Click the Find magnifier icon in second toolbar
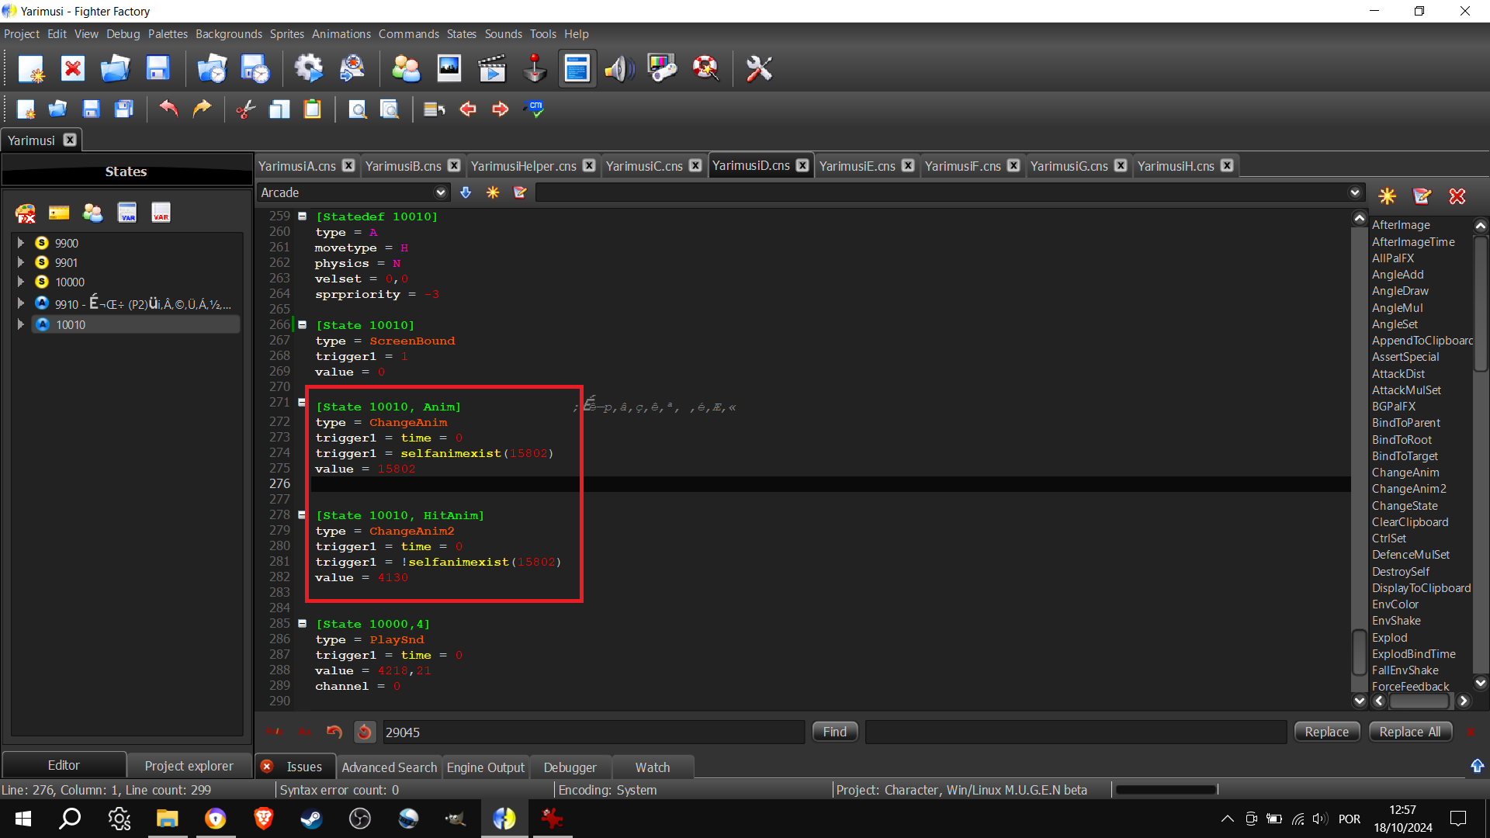Viewport: 1490px width, 838px height. (x=357, y=109)
